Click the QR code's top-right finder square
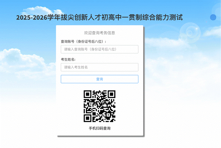The width and height of the screenshot is (221, 148). click(111, 94)
